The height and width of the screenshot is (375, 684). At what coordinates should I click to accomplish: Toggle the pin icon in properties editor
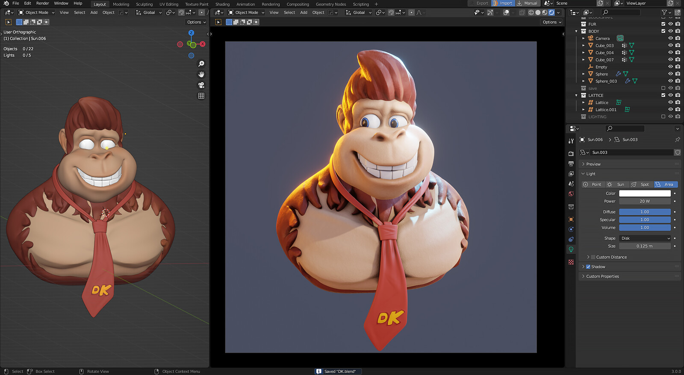point(677,140)
